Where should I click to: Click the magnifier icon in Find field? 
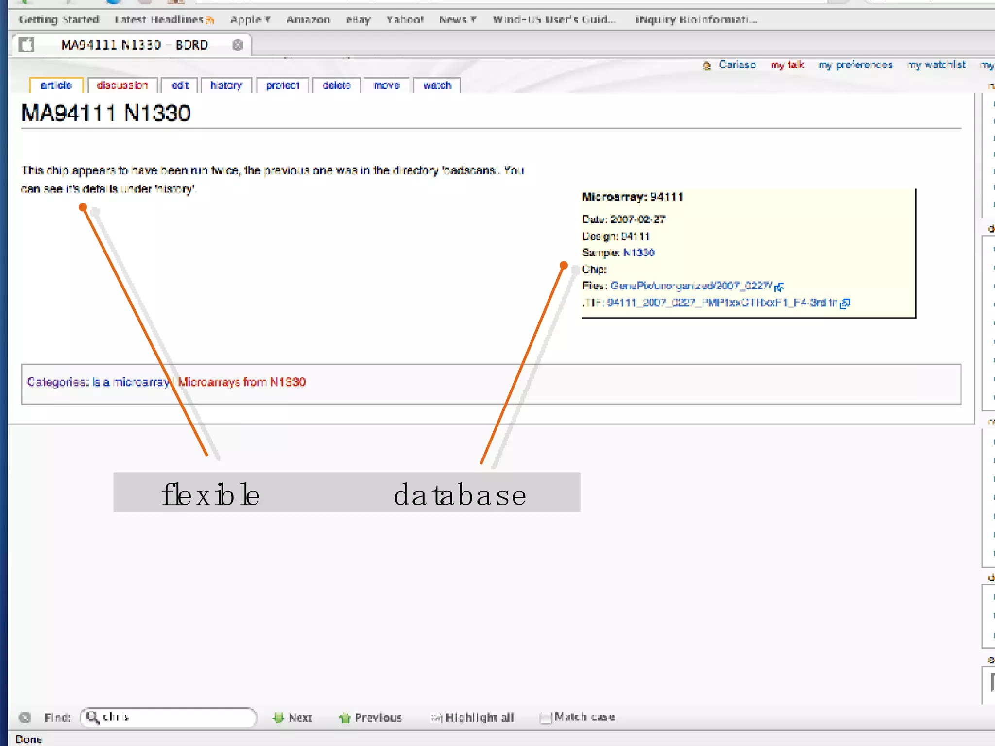click(92, 717)
